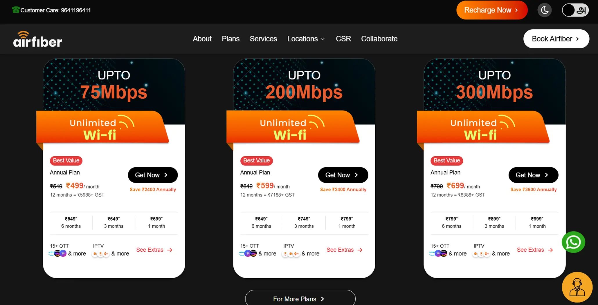Open the Plans menu item
Viewport: 598px width, 305px height.
tap(230, 39)
